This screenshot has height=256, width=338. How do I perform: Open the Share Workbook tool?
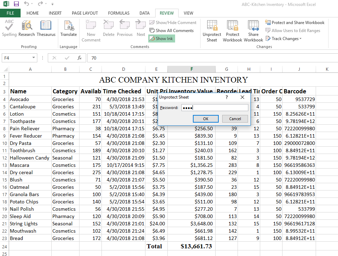pos(253,31)
